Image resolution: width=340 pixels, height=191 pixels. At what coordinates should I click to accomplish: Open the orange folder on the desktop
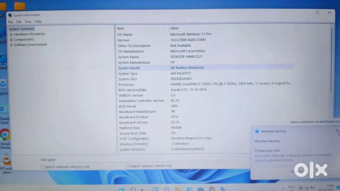pos(20,6)
